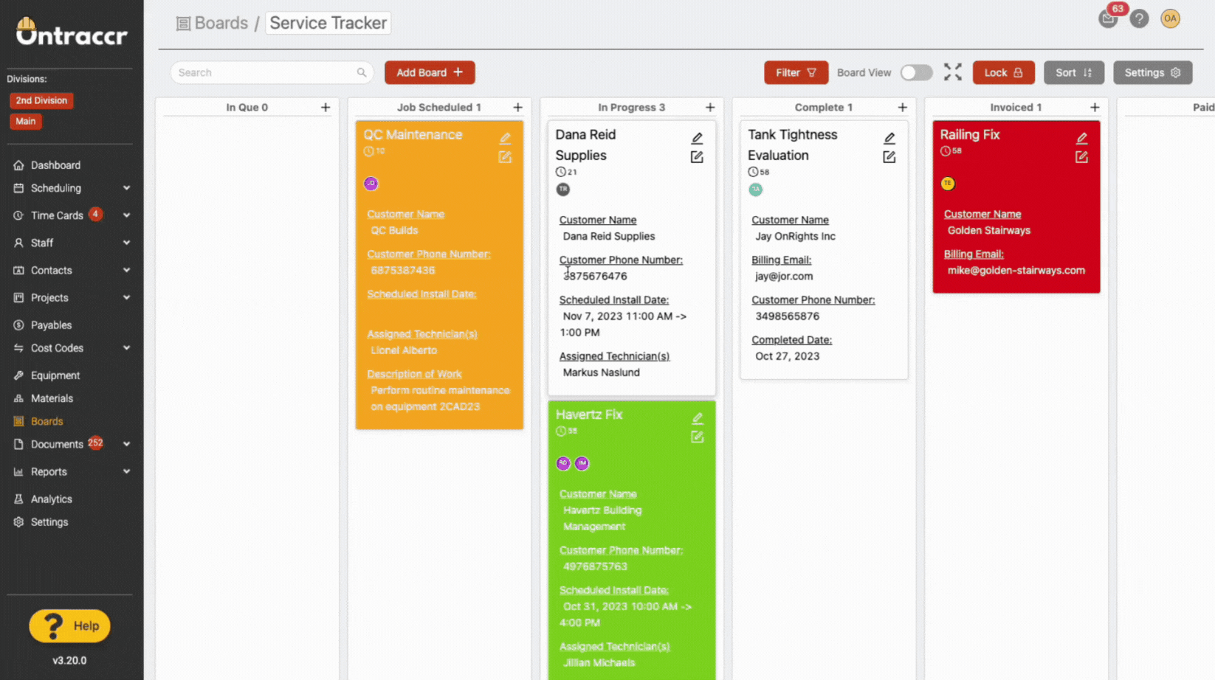The height and width of the screenshot is (680, 1215).
Task: Open the notifications inbox icon
Action: [x=1107, y=19]
